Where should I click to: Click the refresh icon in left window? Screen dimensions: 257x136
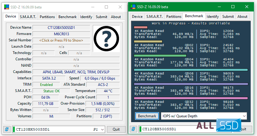[7, 129]
